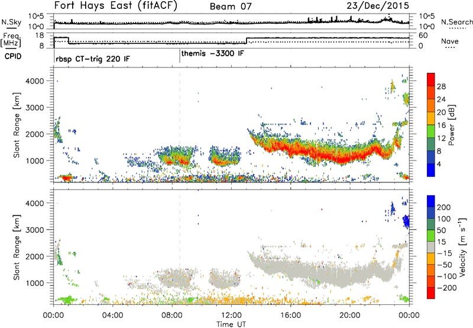Click '04:00' on the time axis
This screenshot has height=328, width=473.
(112, 316)
